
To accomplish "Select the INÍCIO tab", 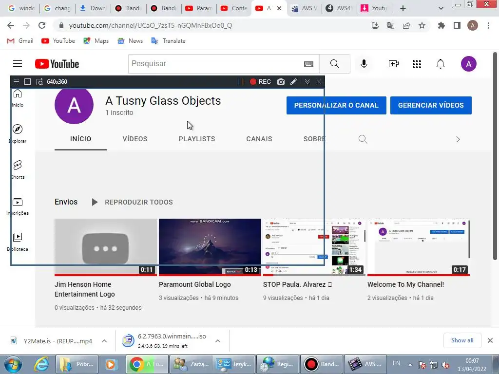I will [x=80, y=139].
